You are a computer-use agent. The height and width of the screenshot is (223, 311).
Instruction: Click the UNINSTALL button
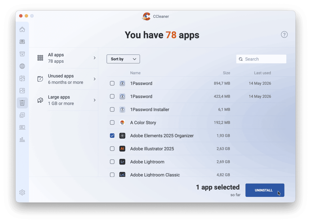point(265,190)
